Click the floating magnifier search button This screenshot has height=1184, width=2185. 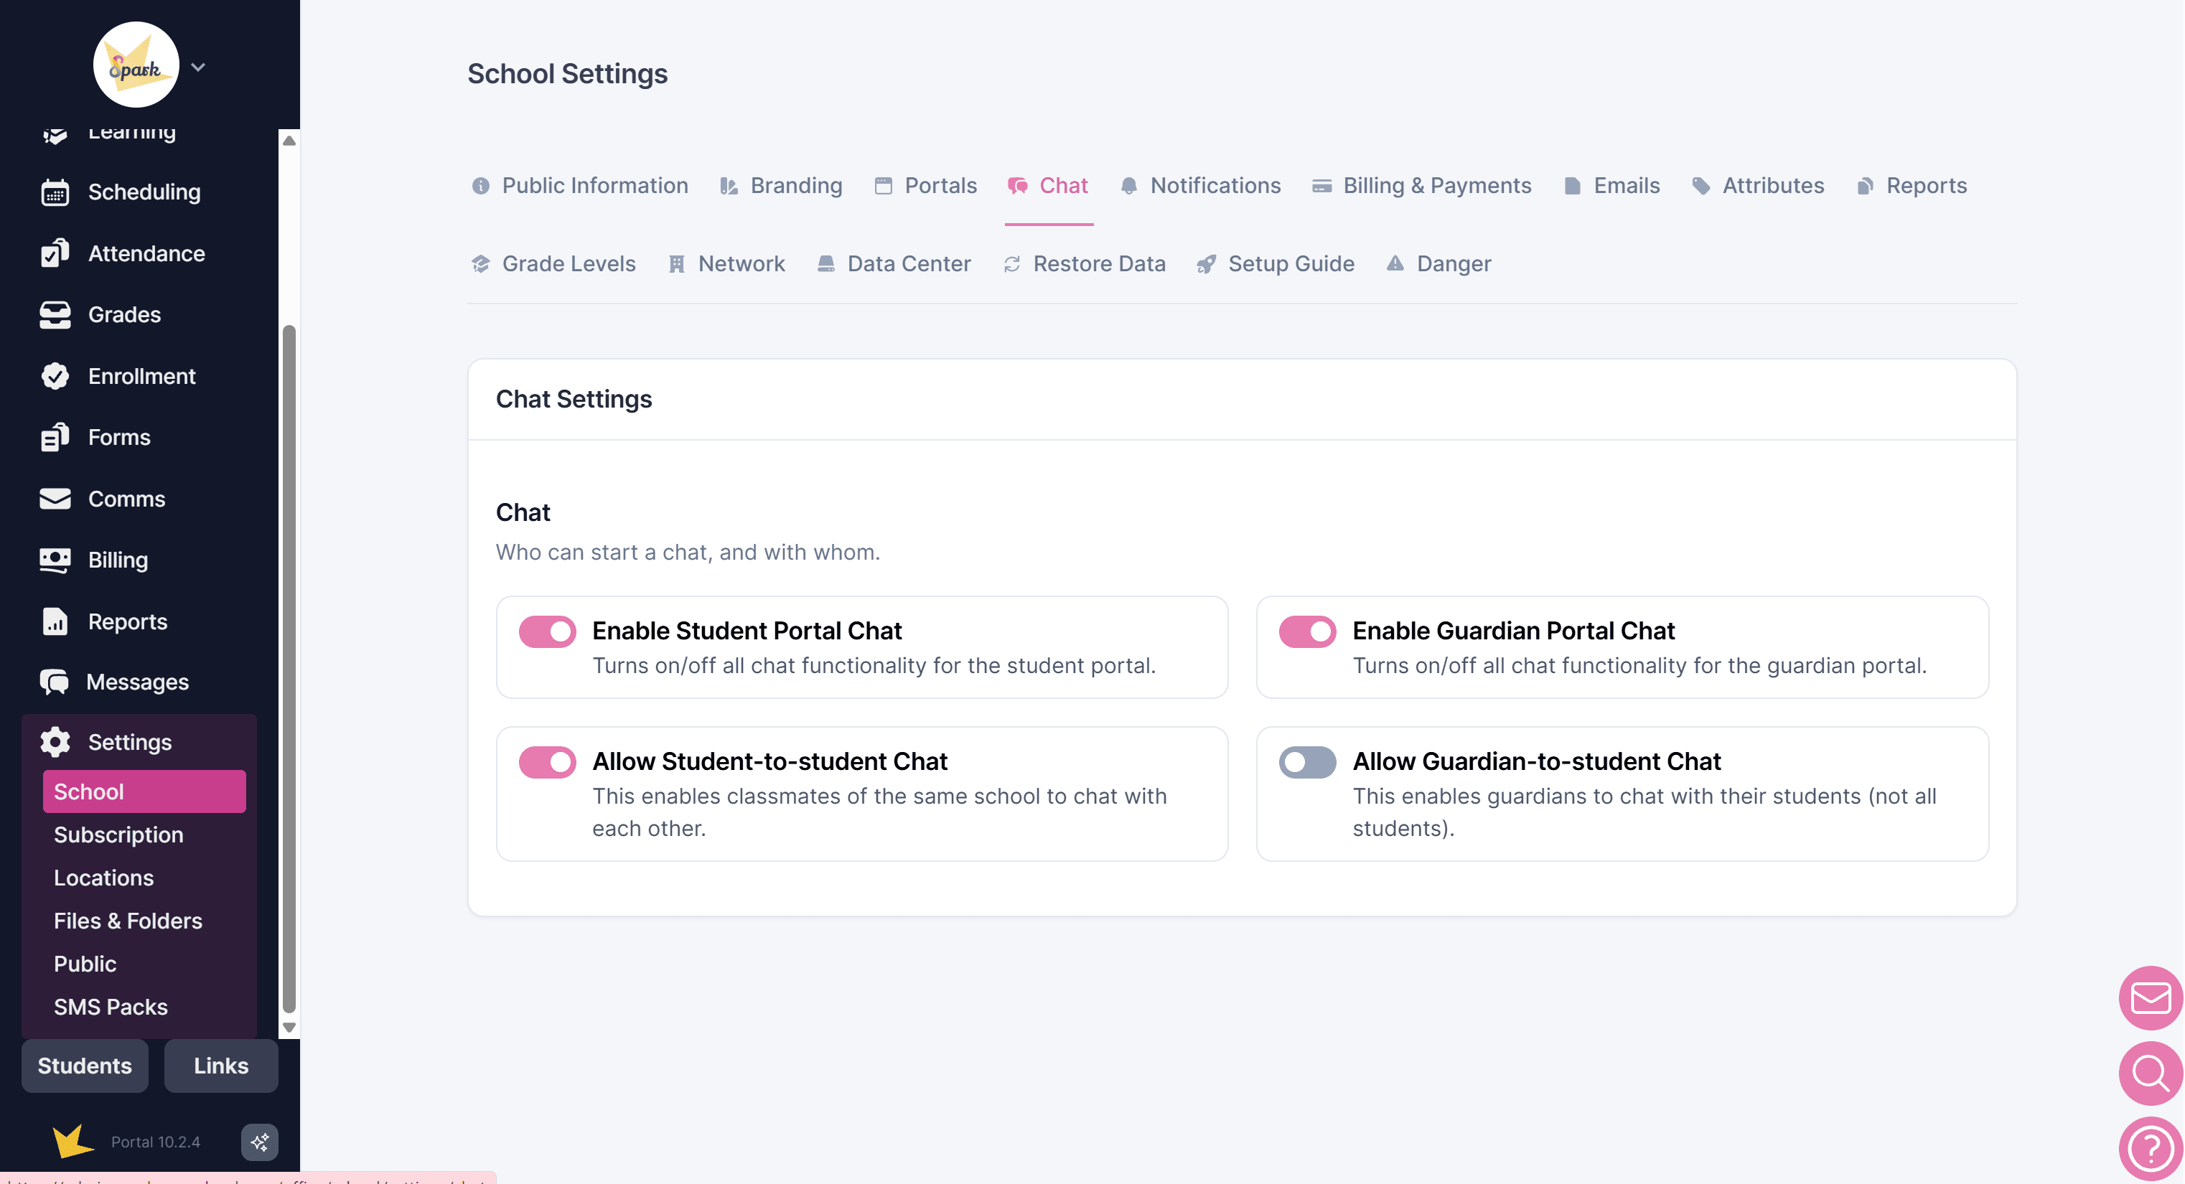(x=2151, y=1073)
